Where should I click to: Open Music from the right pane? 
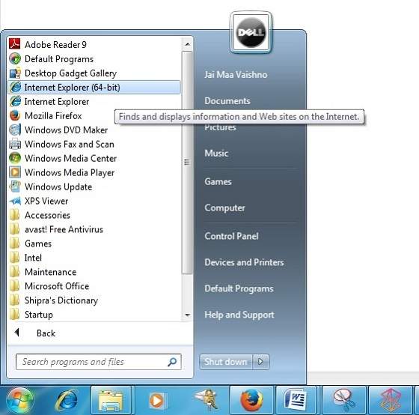click(x=216, y=154)
